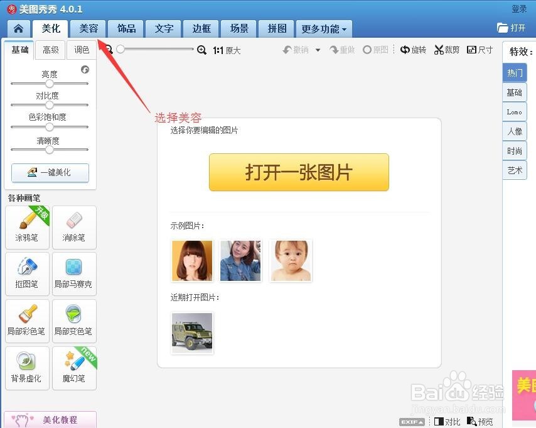Click the 裁剪 crop scissors tool
Screen dimensions: 536x428
click(446, 50)
